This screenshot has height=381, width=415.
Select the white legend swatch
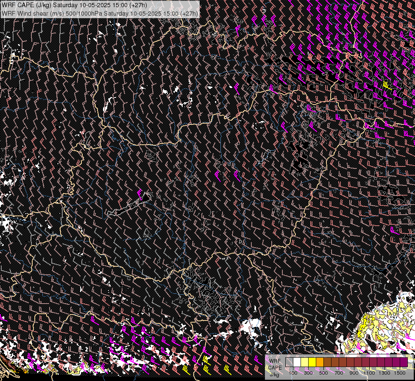[297, 362]
